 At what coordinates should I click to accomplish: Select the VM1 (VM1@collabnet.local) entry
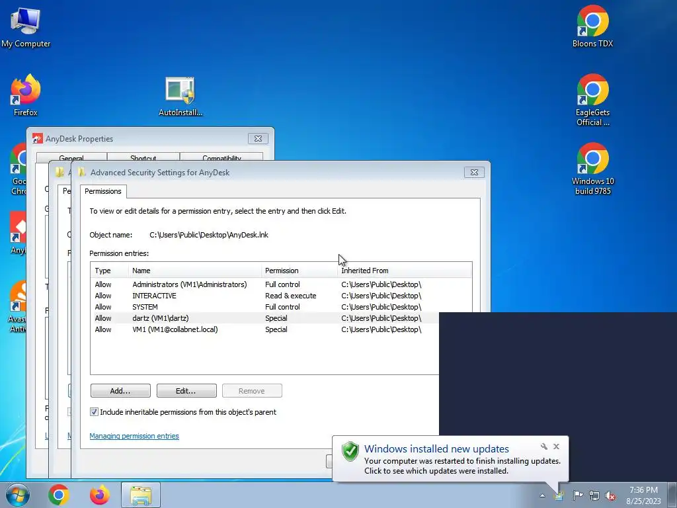(x=265, y=329)
